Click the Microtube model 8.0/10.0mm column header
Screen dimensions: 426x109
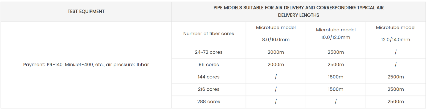276,33
